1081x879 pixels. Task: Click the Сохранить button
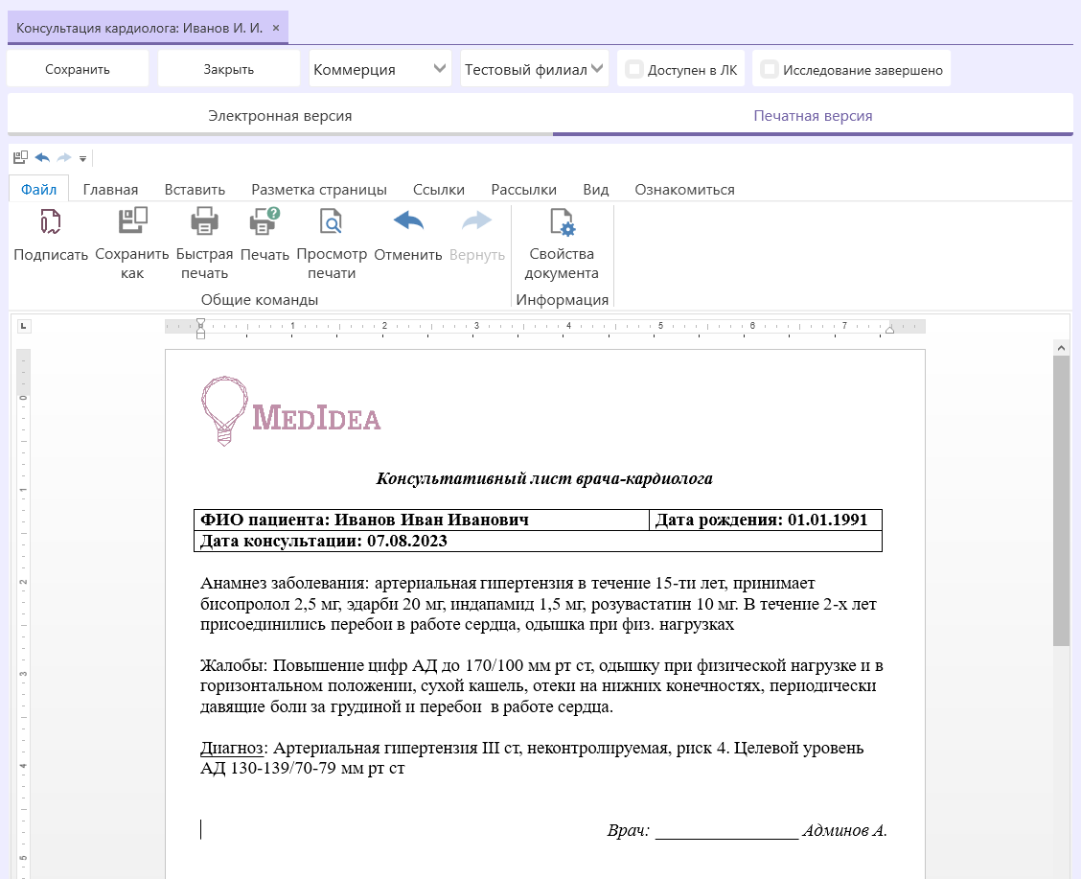coord(78,69)
